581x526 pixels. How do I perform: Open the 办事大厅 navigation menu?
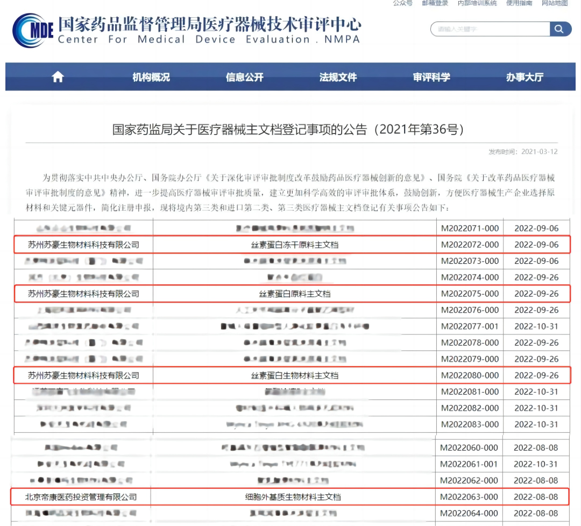pos(525,77)
